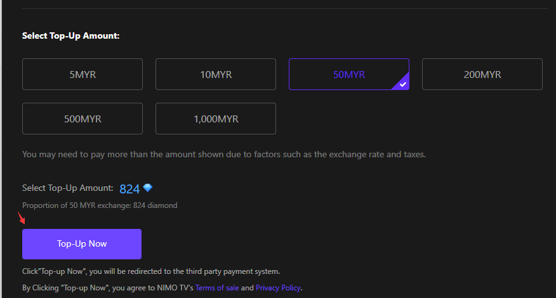Click the NIMO TV agreement sentence

[x=162, y=288]
